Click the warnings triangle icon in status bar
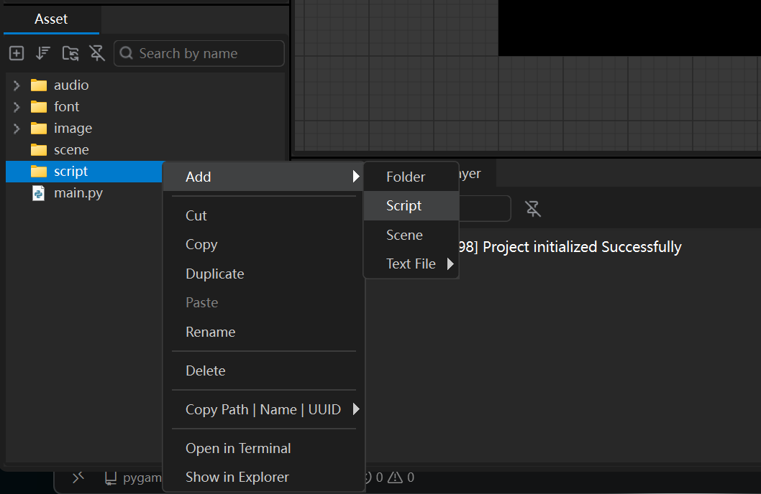This screenshot has width=761, height=494. point(395,477)
